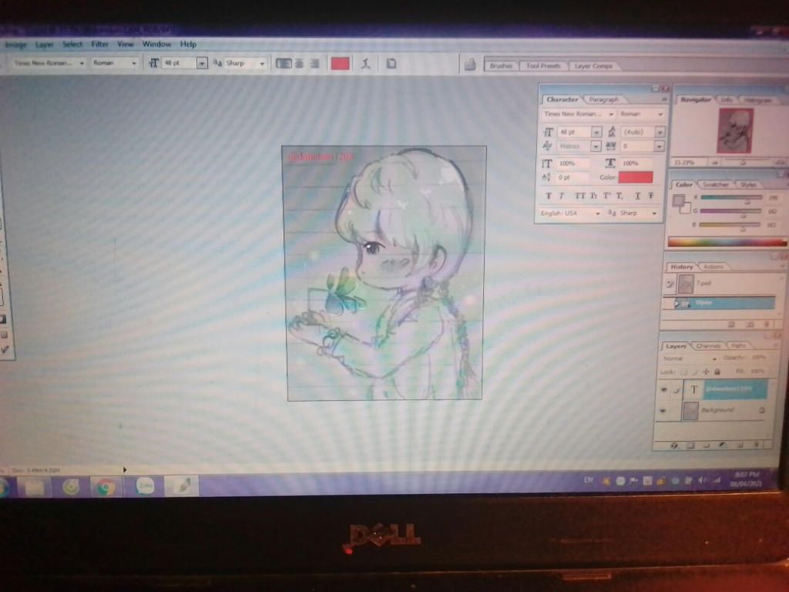Right align text in options bar
The width and height of the screenshot is (789, 592).
click(x=314, y=63)
